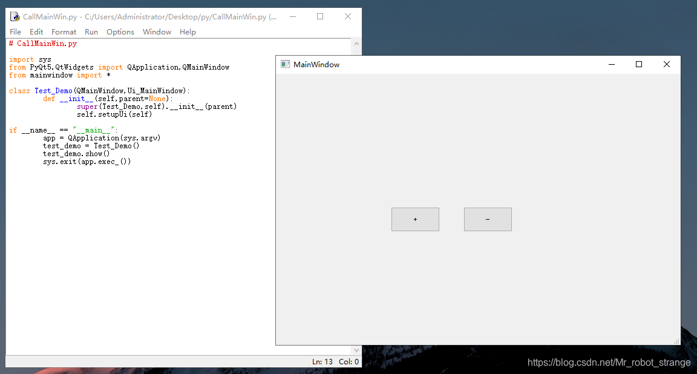Image resolution: width=697 pixels, height=374 pixels.
Task: Minimize the CallMainWin.py editor window
Action: 293,16
